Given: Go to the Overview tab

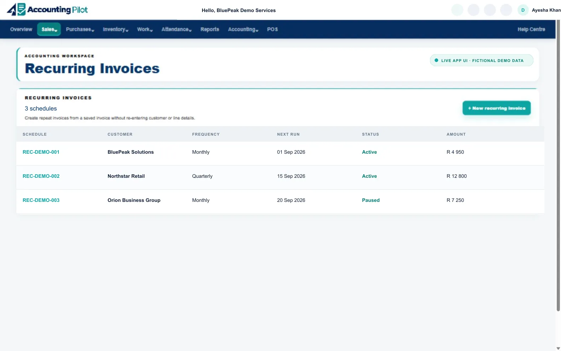Looking at the screenshot, I should point(21,29).
